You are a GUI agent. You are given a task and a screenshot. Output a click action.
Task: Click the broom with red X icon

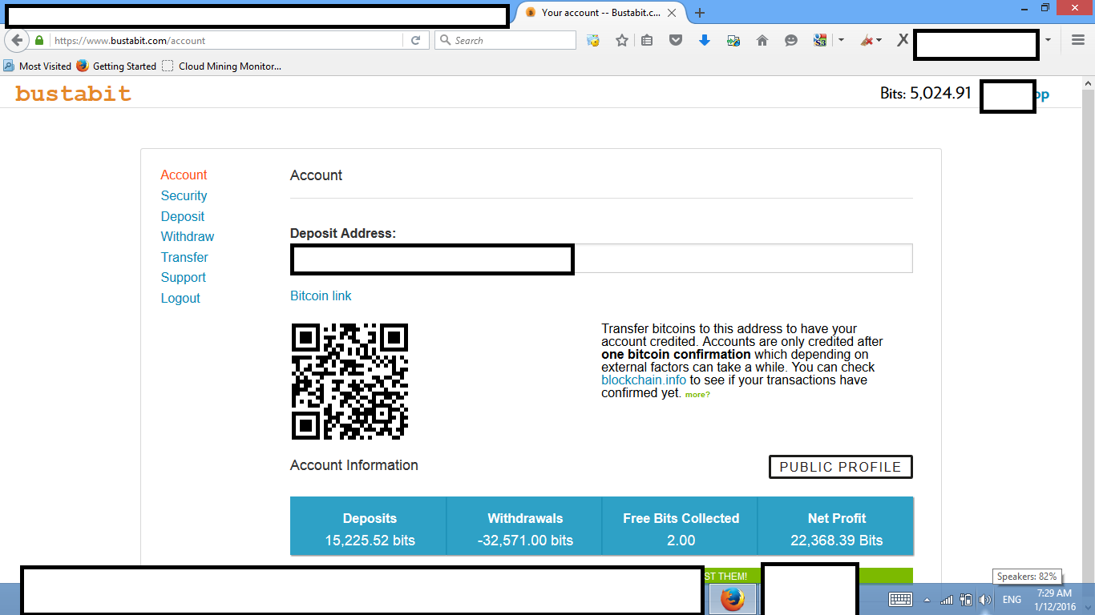click(867, 40)
